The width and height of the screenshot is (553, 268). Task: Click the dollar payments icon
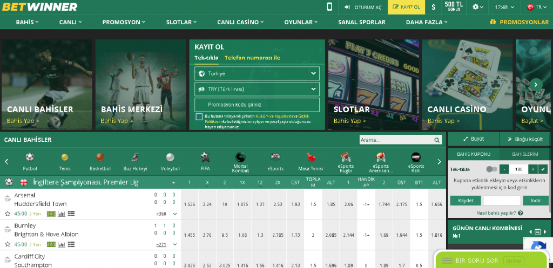tap(434, 7)
